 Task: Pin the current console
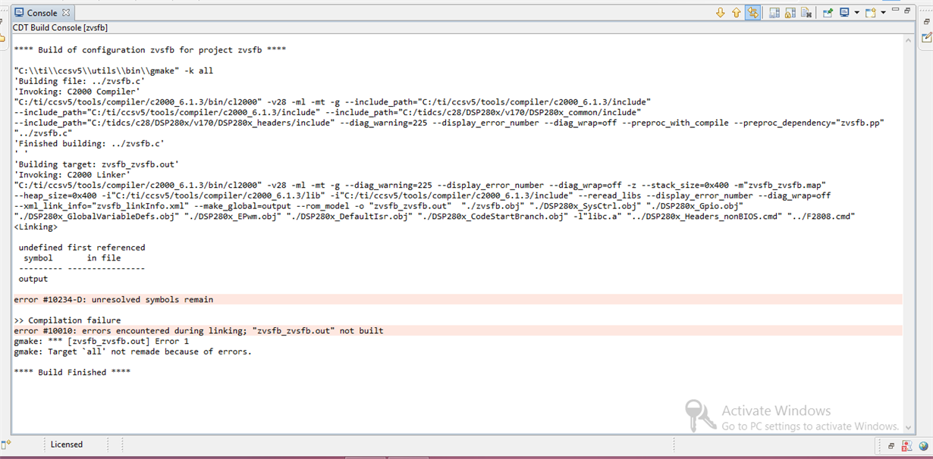click(828, 13)
